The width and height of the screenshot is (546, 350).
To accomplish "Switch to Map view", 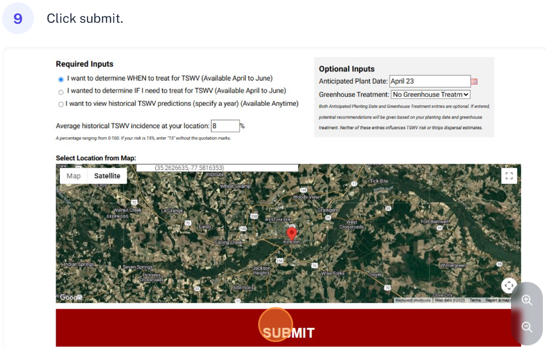I will pos(73,175).
